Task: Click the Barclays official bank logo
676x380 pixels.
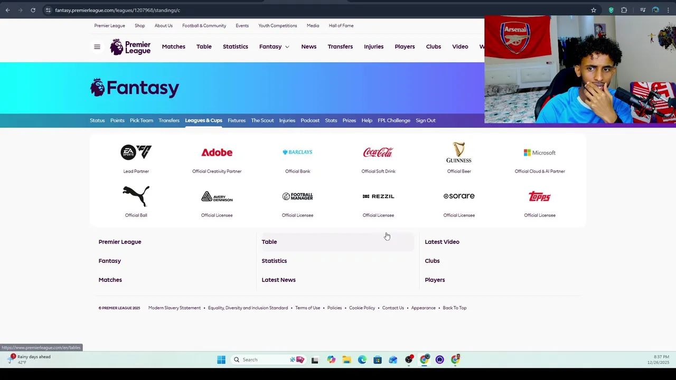Action: pyautogui.click(x=297, y=152)
